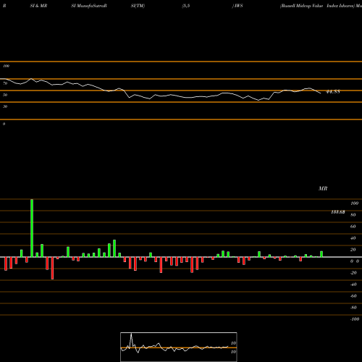
Task: Open the mini overview chart thumbnail at the bottom
Action: coord(179,347)
